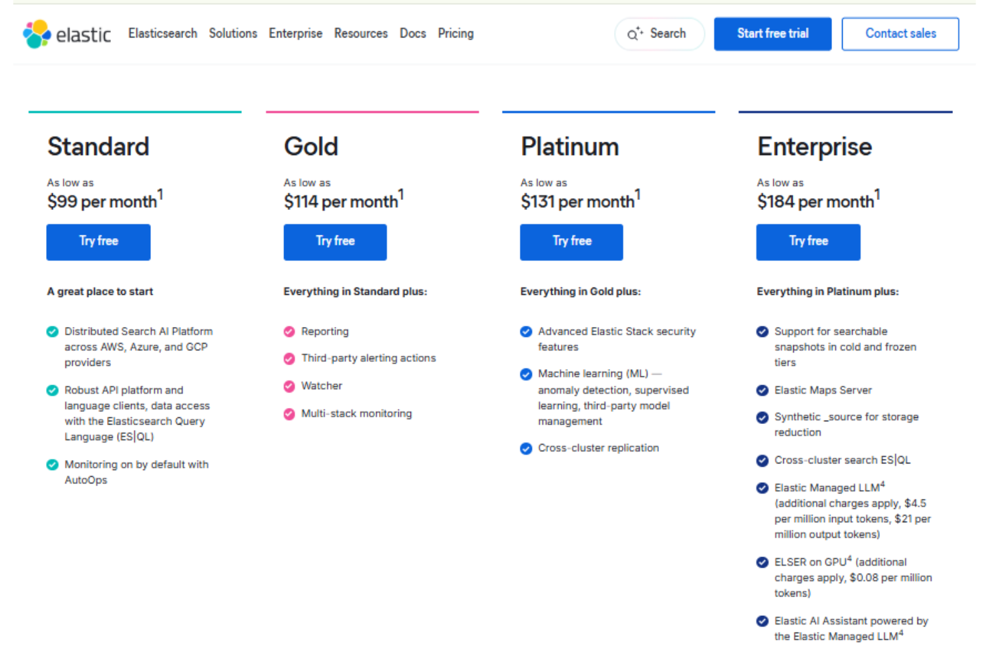989x660 pixels.
Task: Click the Standard plan heading
Action: 98,146
